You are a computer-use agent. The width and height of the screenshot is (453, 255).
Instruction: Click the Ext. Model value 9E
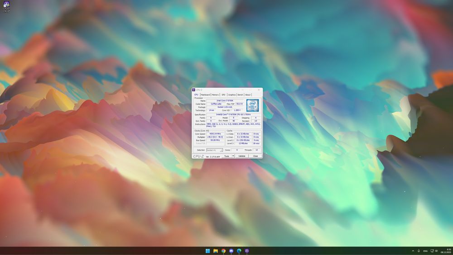pyautogui.click(x=234, y=121)
